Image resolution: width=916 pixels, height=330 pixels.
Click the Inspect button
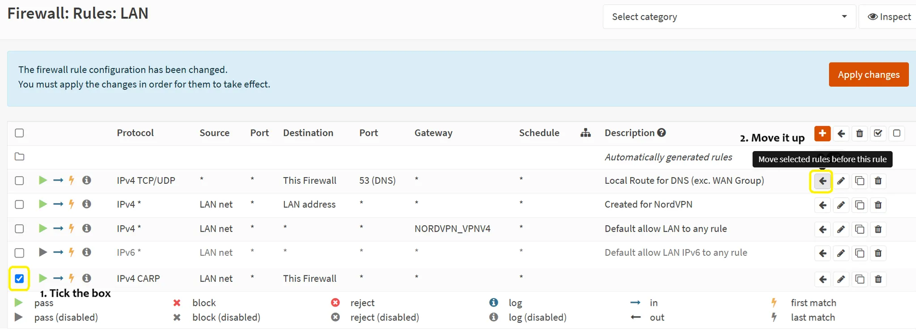[889, 17]
